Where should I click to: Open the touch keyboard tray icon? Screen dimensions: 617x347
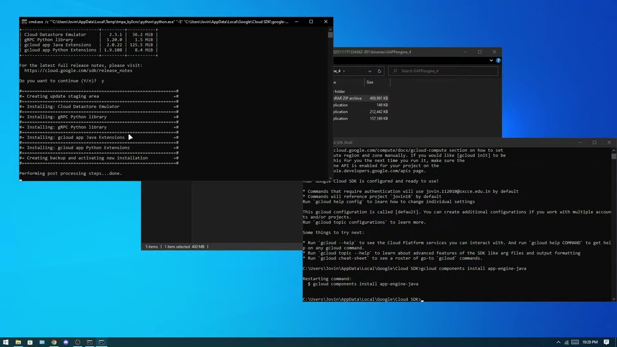pos(575,342)
